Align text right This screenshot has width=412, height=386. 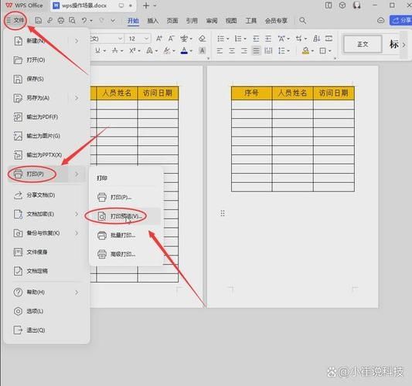coord(244,51)
